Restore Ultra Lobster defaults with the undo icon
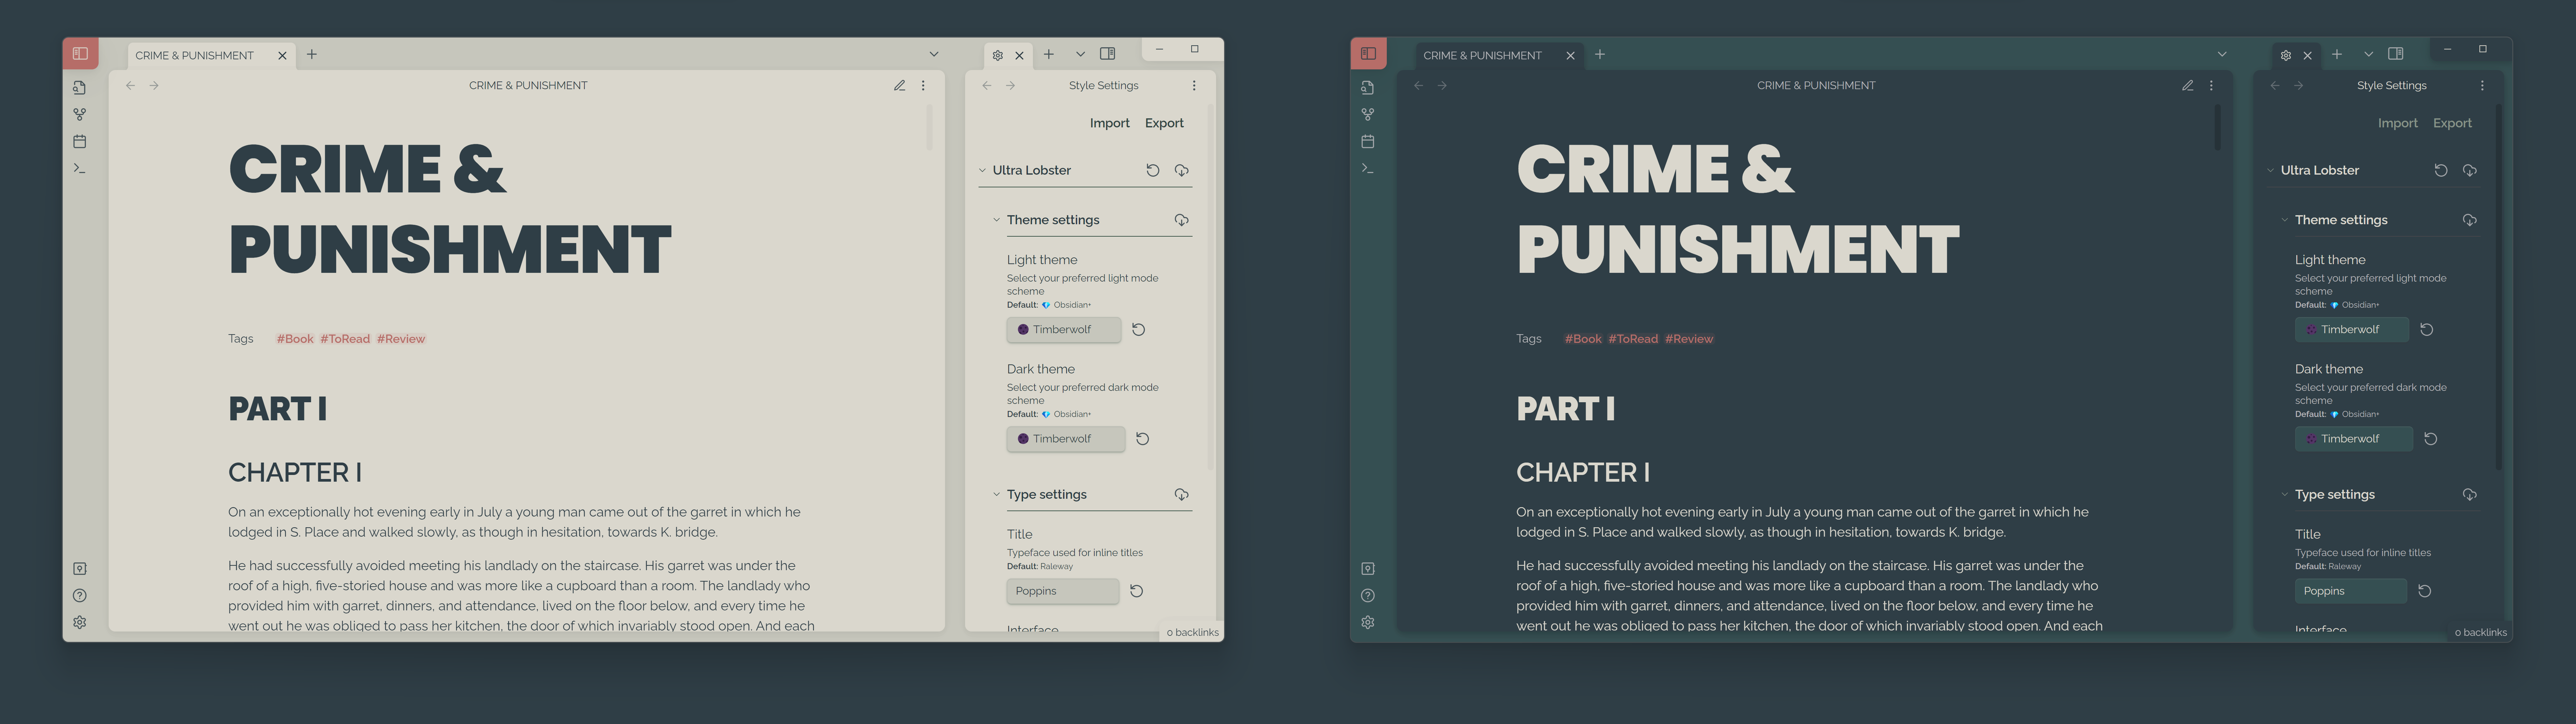Image resolution: width=2576 pixels, height=724 pixels. tap(1153, 170)
